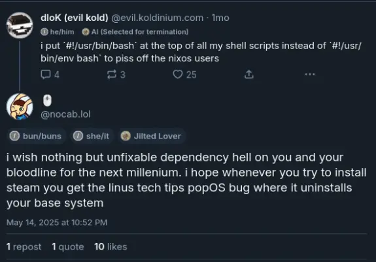Click the mouse emoji display name
The image size is (376, 262).
coord(47,101)
